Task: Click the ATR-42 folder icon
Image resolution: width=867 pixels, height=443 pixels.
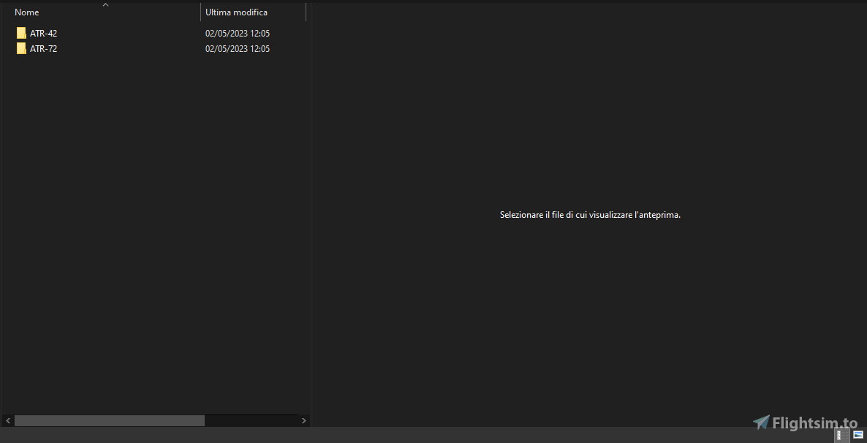Action: coord(21,33)
